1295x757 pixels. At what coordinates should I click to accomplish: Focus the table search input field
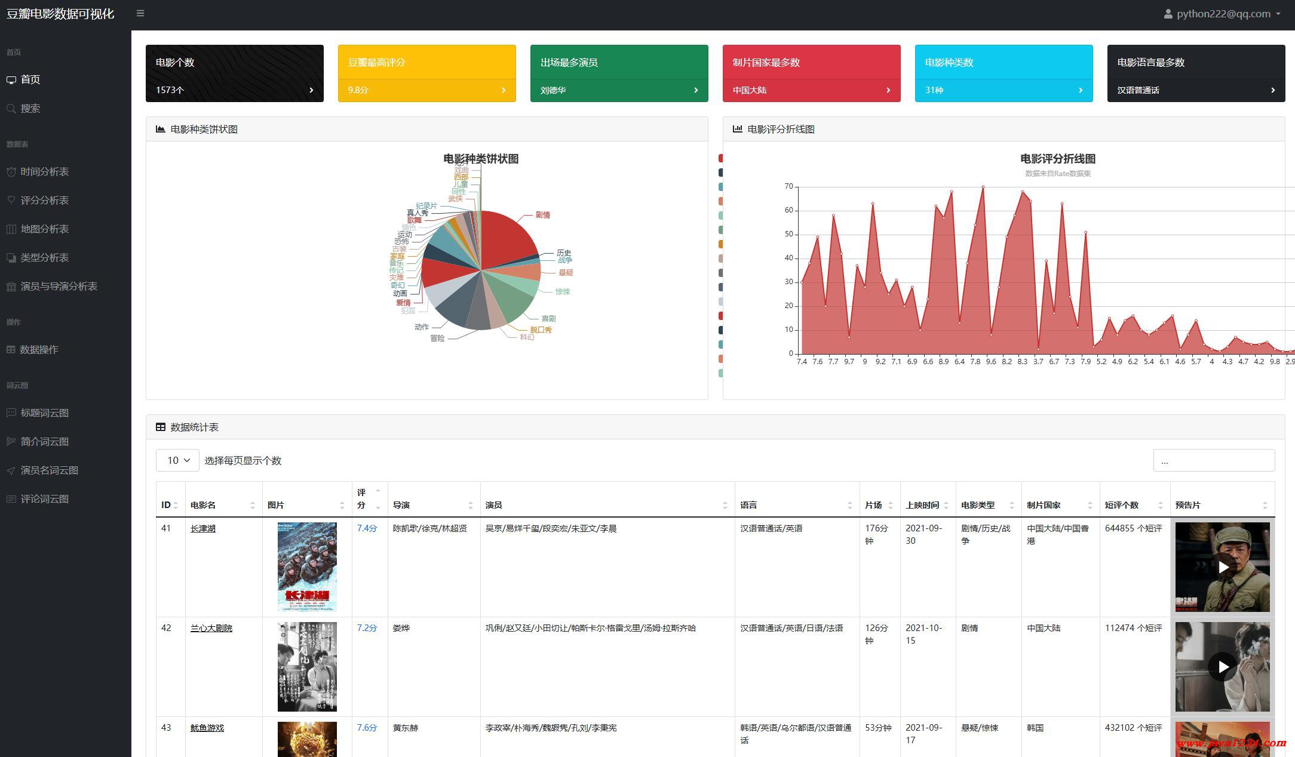pyautogui.click(x=1213, y=460)
